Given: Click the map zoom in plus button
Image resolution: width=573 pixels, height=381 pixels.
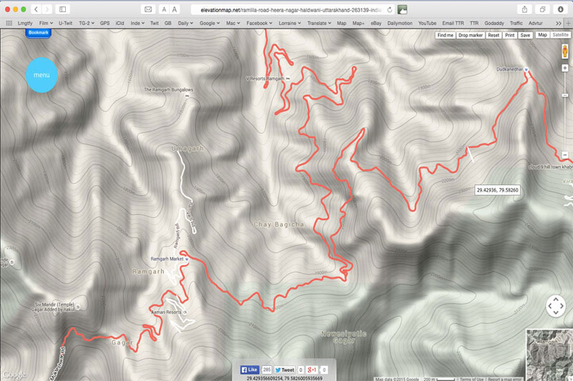Looking at the screenshot, I should click(565, 69).
